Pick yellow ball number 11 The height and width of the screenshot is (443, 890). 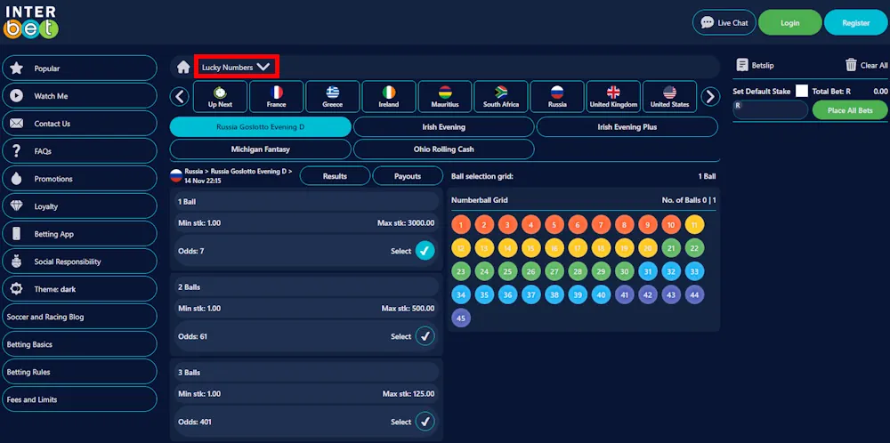[694, 225]
